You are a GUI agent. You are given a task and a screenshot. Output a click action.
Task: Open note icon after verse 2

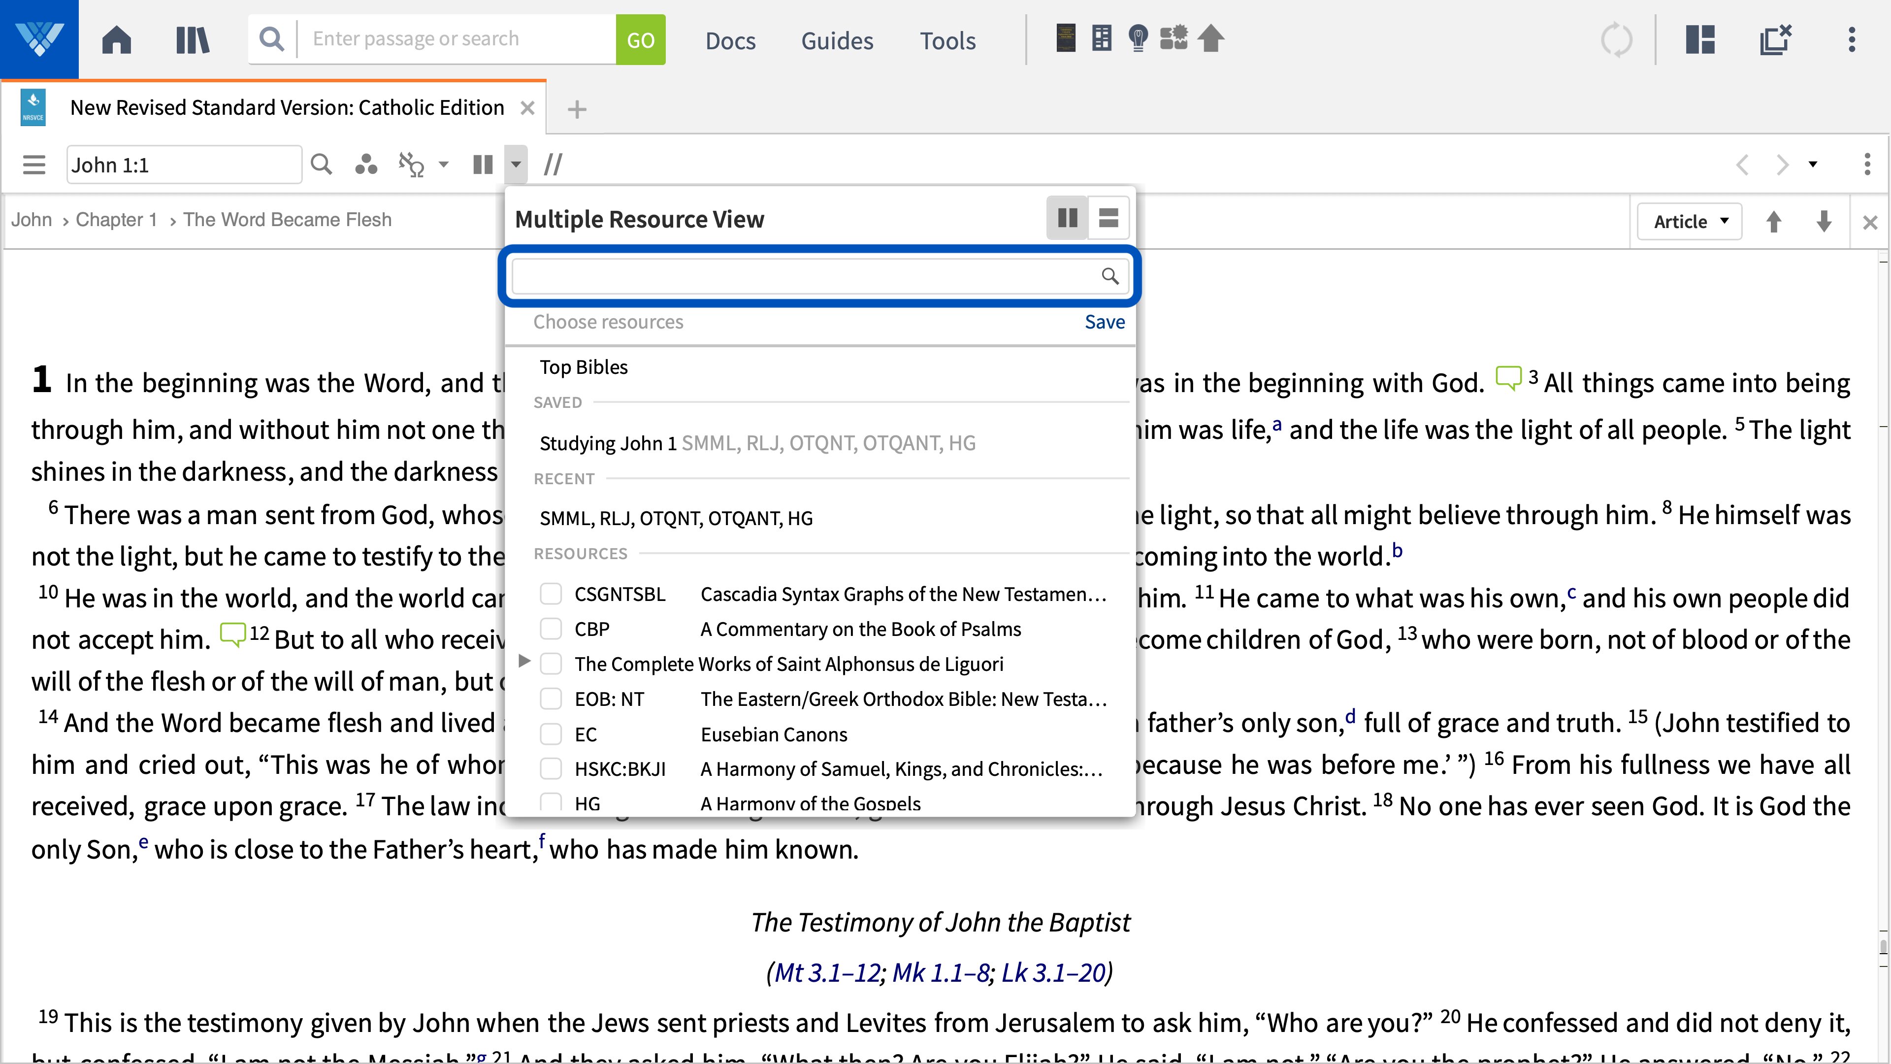(1508, 379)
